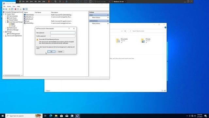Open the Help menu in Computer Management

18,7
